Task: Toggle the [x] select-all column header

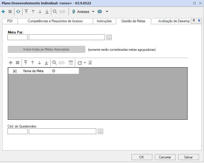Action: coord(15,71)
